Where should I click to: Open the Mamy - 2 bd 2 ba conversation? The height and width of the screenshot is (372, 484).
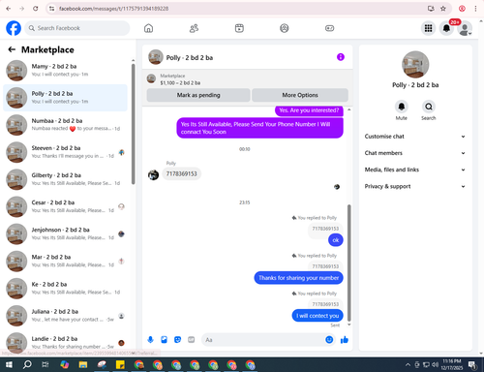pos(66,71)
